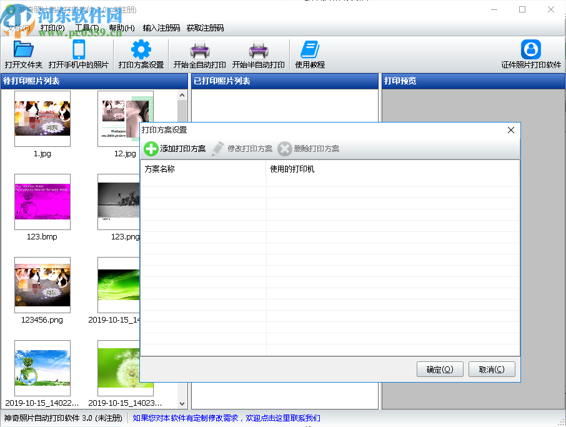This screenshot has height=427, width=566.
Task: Select the 123.png grayscale thumbnail
Action: pyautogui.click(x=119, y=201)
